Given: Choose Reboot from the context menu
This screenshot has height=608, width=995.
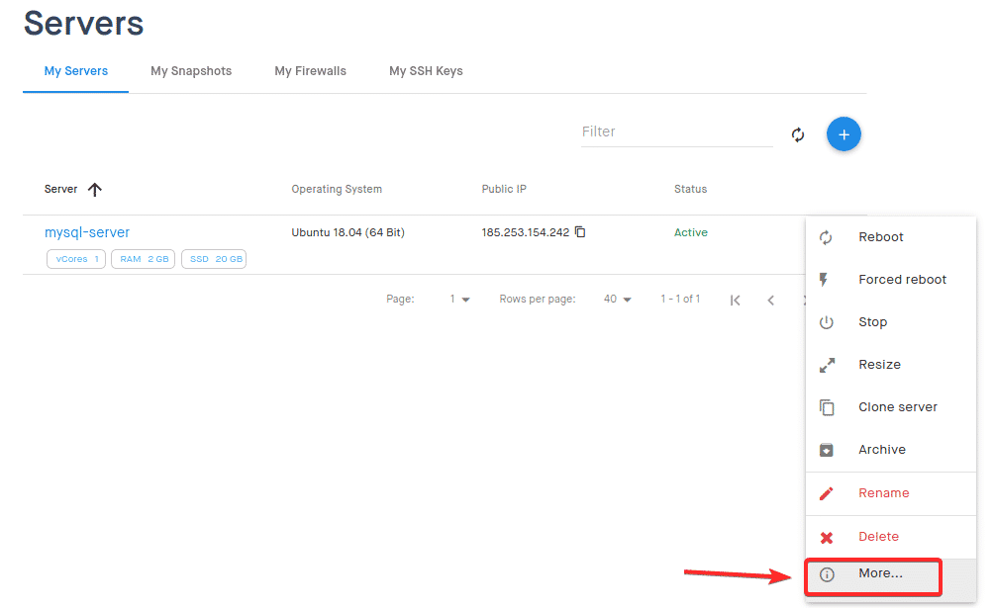Looking at the screenshot, I should pos(880,237).
